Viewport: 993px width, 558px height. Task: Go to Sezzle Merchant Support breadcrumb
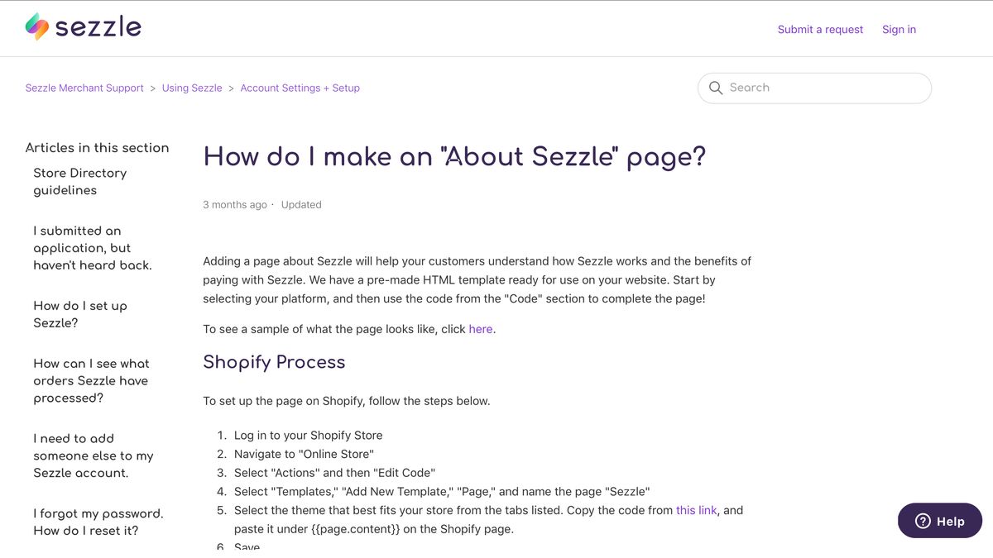[84, 88]
